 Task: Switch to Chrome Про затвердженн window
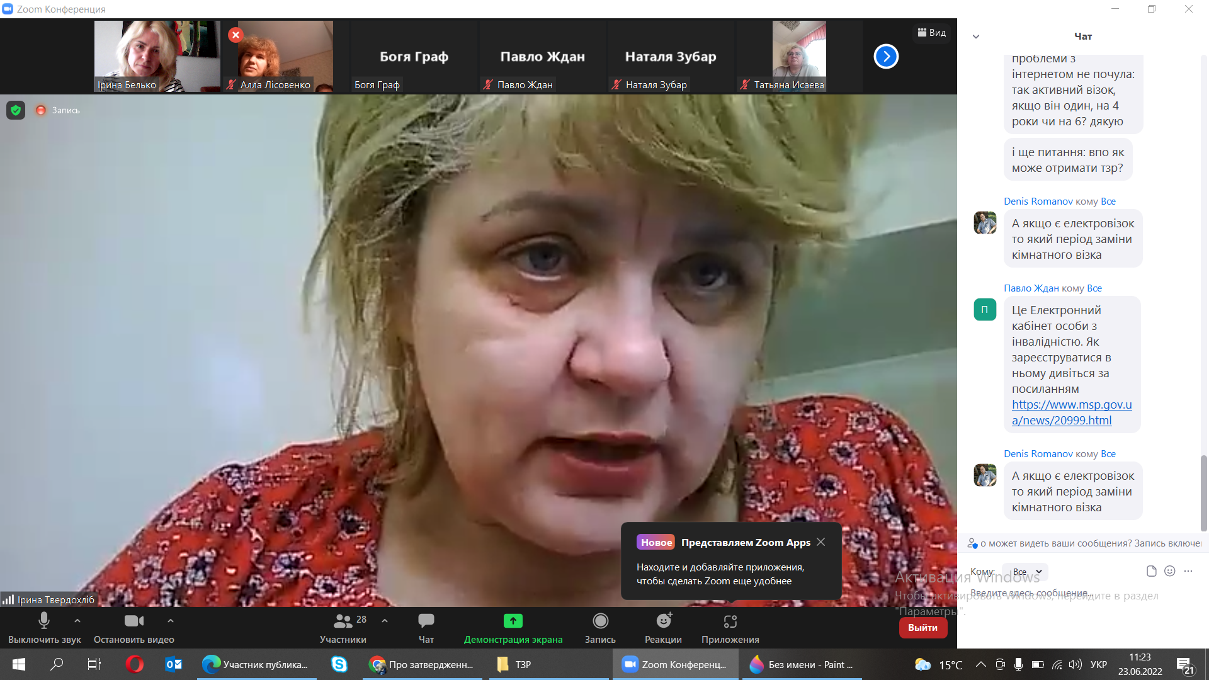[422, 664]
